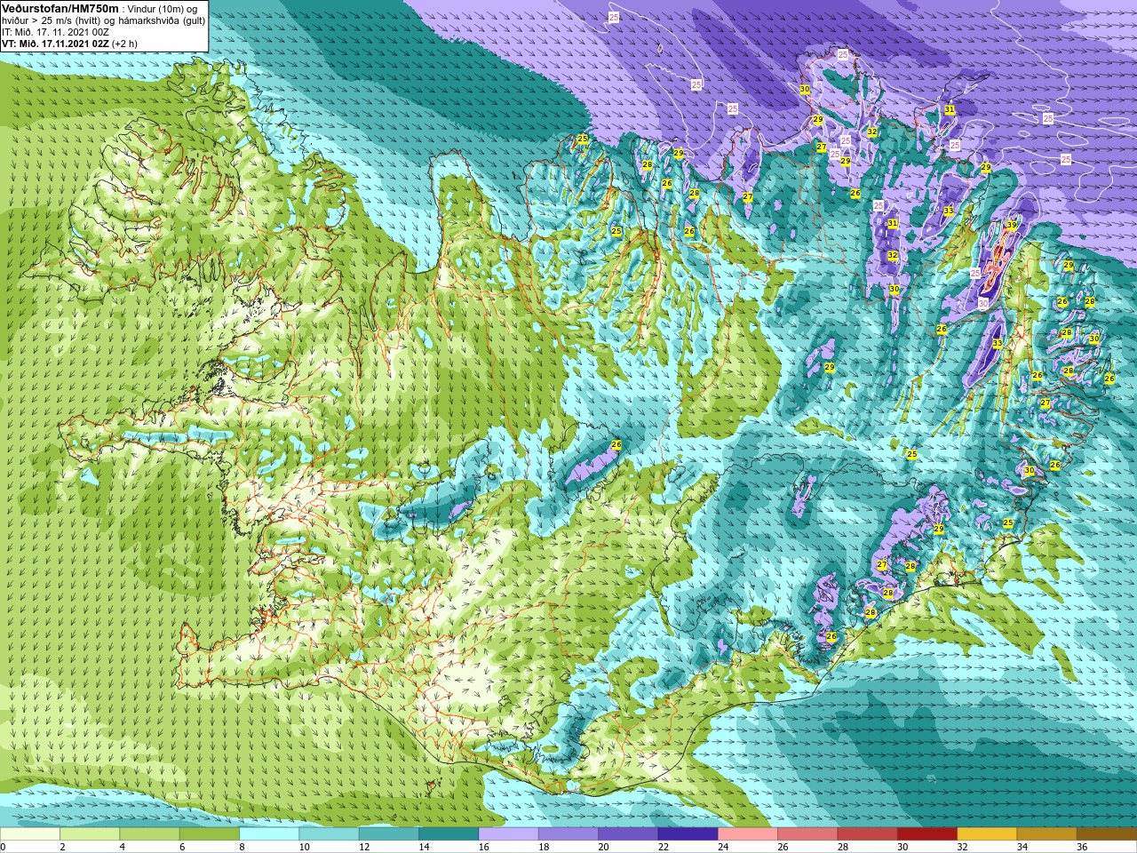Click the 'IT: Mið. 17. 11. 2021 00Z' line
Viewport: 1137px width, 853px height.
point(56,32)
